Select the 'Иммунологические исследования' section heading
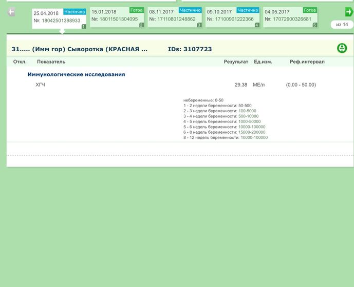This screenshot has width=354, height=287. click(x=76, y=74)
